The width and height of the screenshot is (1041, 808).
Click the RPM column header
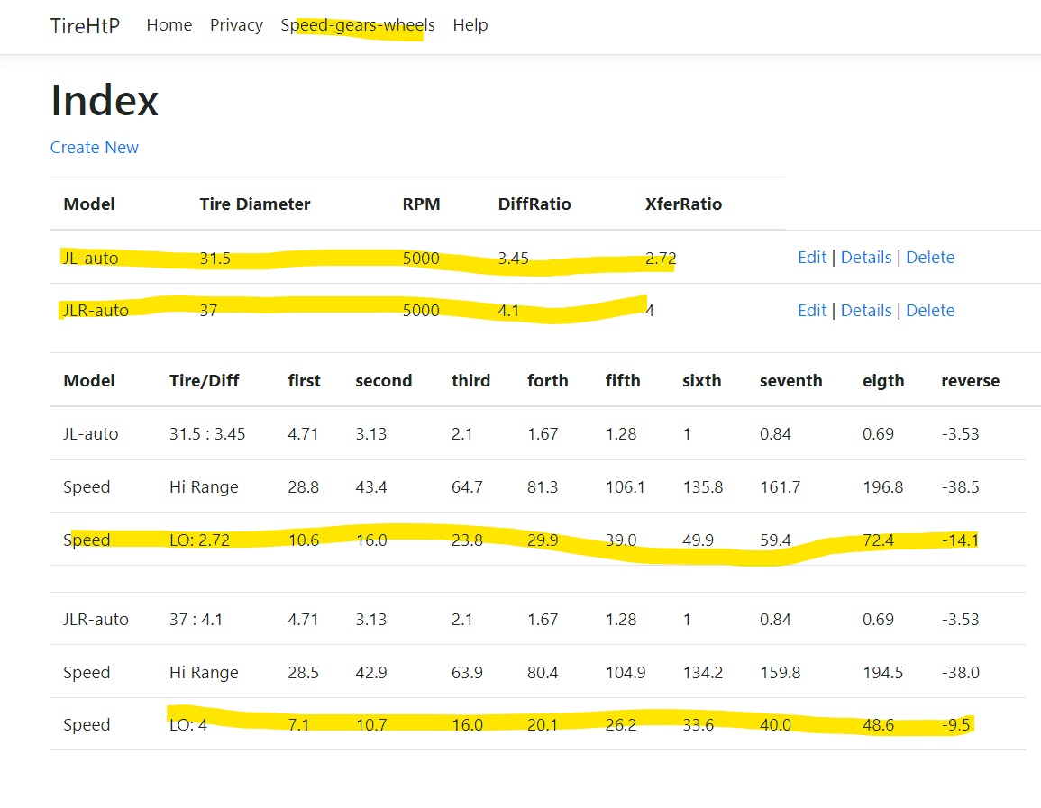pyautogui.click(x=421, y=204)
